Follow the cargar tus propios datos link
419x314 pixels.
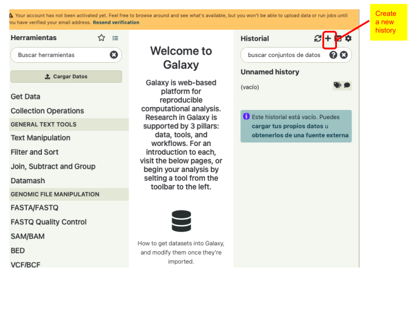pyautogui.click(x=287, y=126)
